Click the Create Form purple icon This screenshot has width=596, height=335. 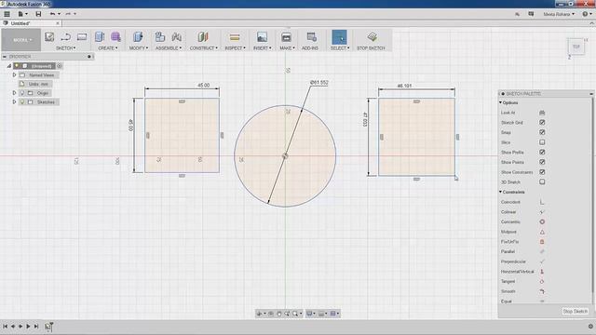115,37
